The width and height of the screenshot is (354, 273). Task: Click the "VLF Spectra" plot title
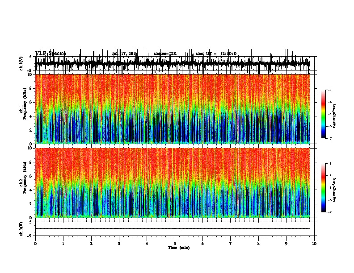tap(51, 54)
